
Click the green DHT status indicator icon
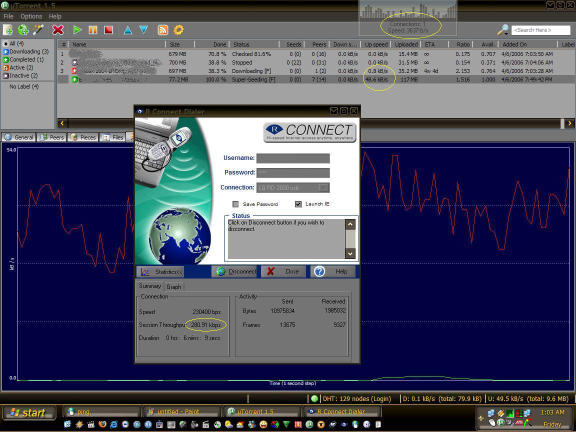[314, 398]
